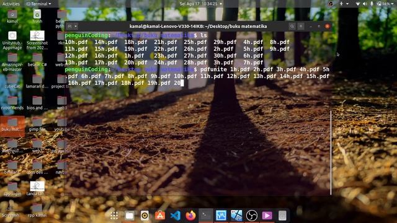Open the Screenshot from 202... file
The image size is (397, 223).
(x=37, y=40)
